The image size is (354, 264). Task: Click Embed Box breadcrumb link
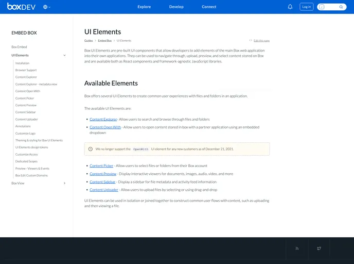point(105,41)
